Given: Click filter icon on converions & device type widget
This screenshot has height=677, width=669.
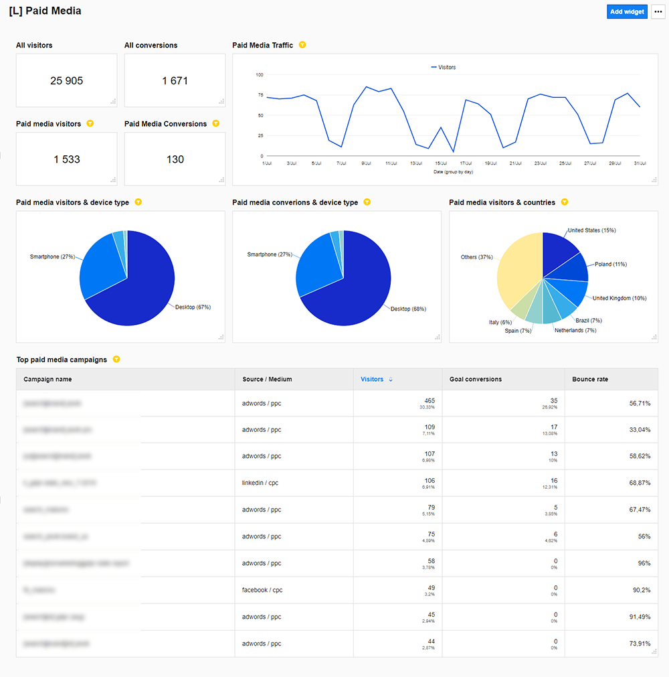Looking at the screenshot, I should (x=367, y=202).
